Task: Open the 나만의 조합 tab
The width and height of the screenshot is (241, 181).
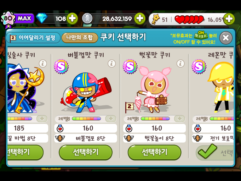Action: click(80, 38)
